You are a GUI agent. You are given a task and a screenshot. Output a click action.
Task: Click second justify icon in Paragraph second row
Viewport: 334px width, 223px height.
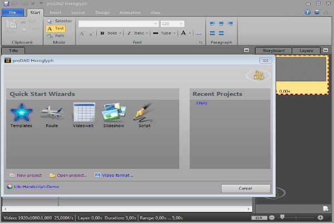222,33
